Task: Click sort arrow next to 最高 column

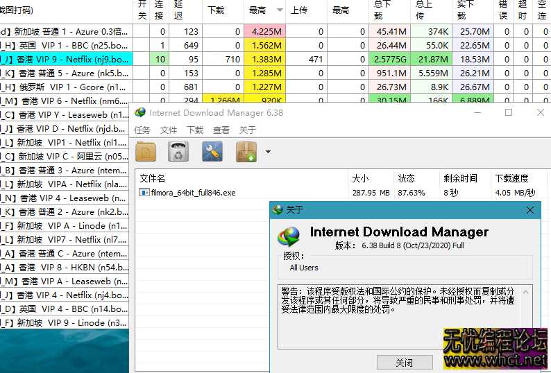Action: (280, 10)
